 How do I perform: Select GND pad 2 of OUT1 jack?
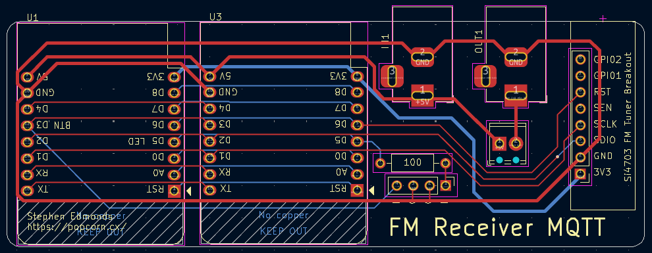tap(516, 57)
